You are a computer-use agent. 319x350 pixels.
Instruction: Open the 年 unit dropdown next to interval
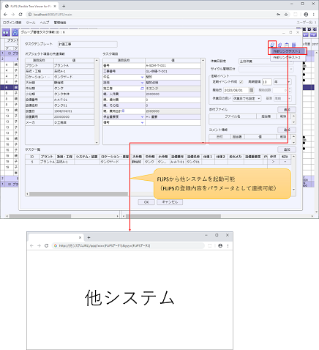[x=282, y=82]
